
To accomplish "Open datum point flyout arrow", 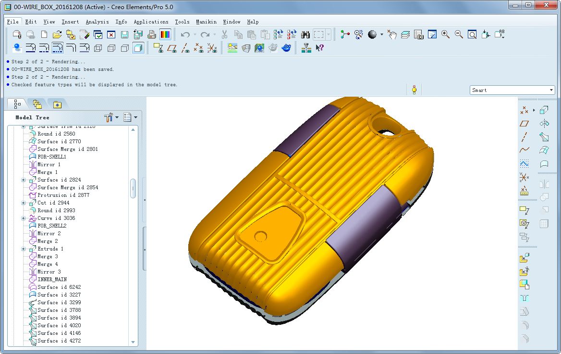I will pyautogui.click(x=534, y=110).
